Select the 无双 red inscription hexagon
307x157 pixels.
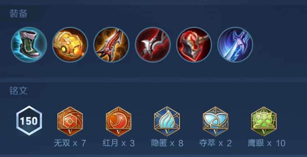point(70,122)
